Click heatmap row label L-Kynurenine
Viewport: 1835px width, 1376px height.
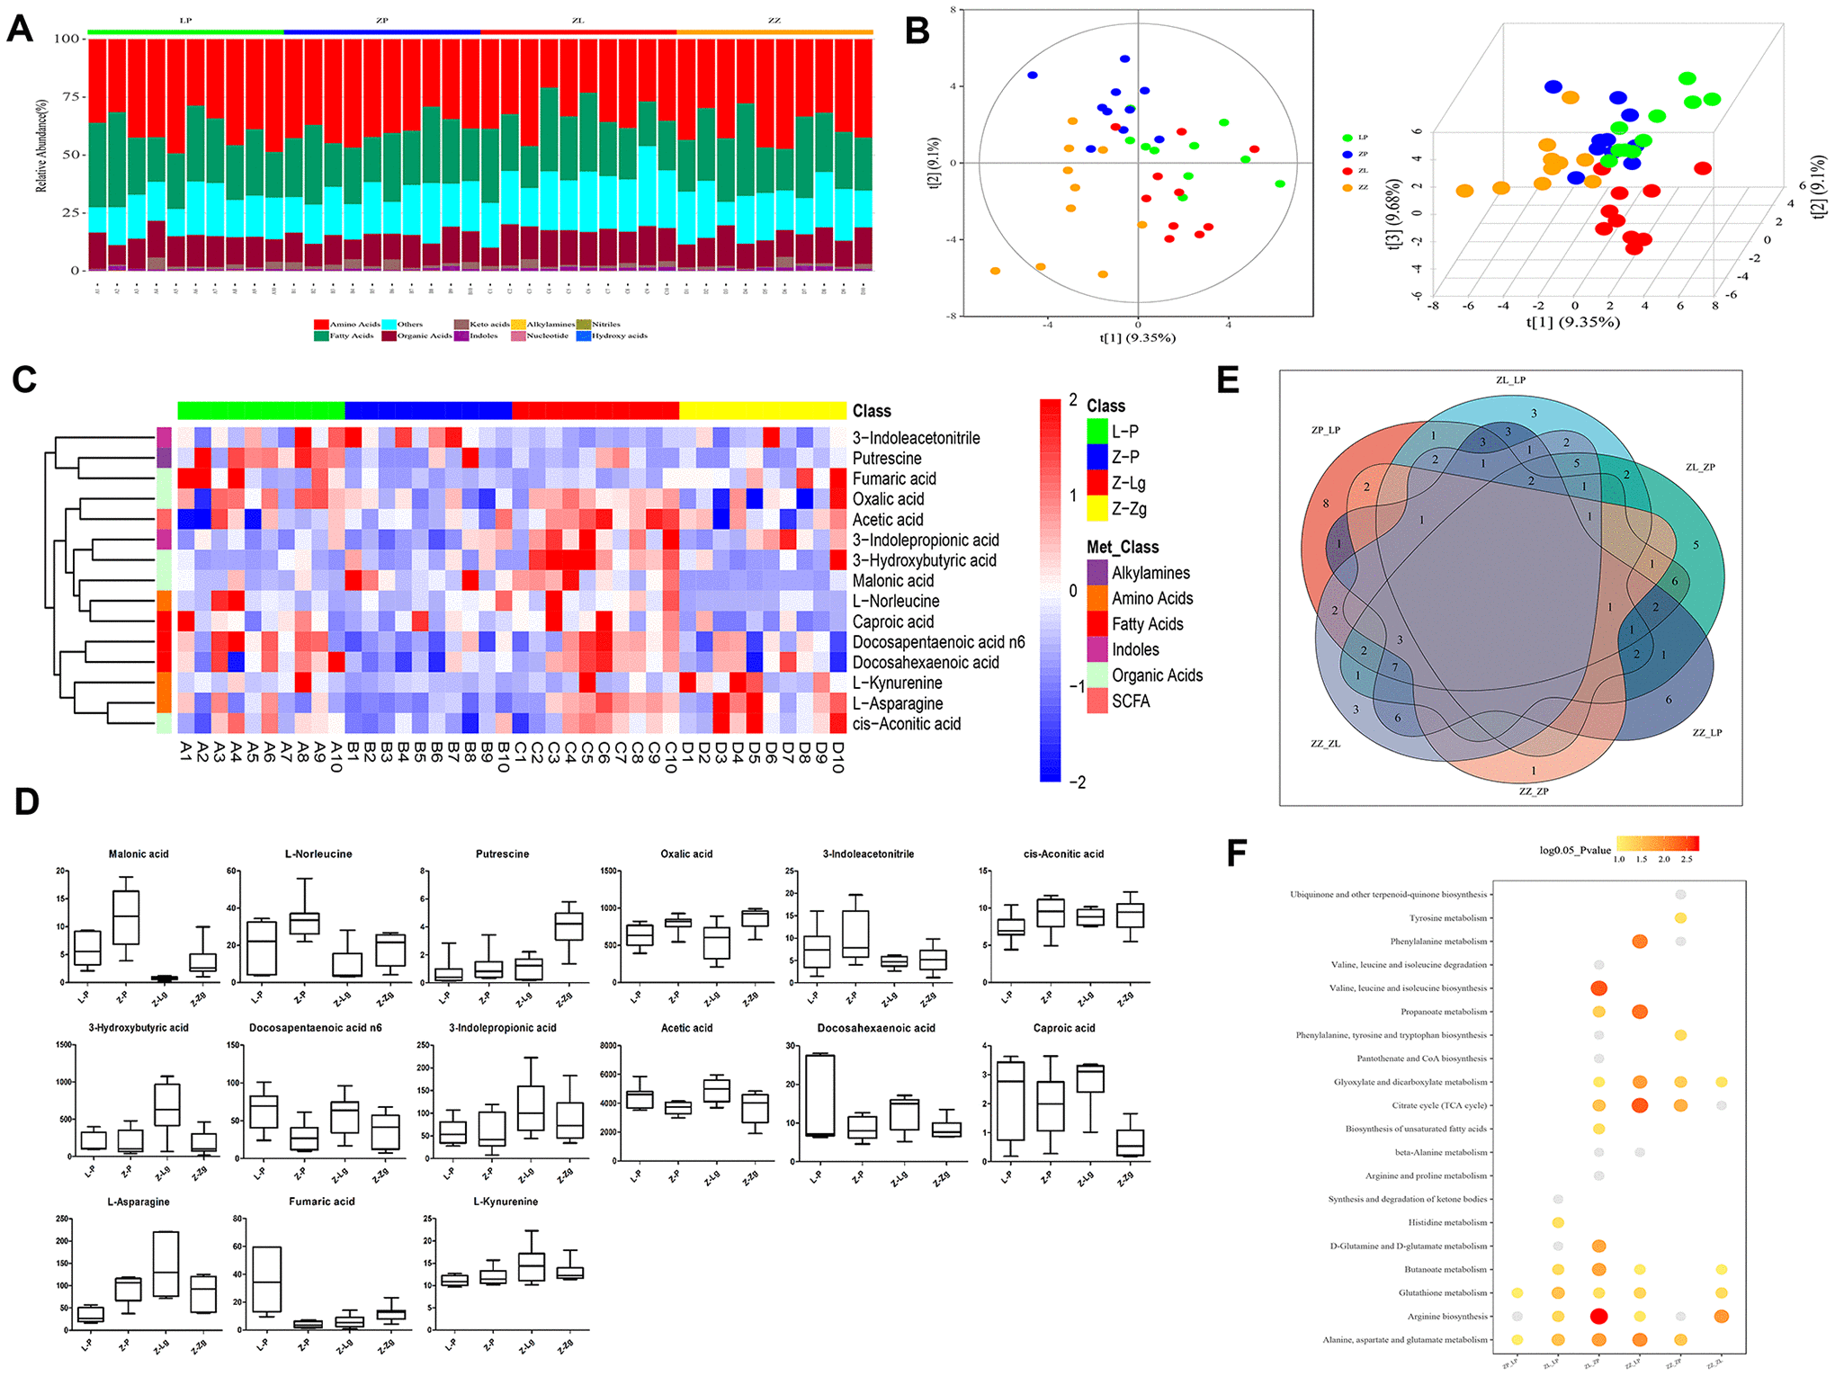click(x=897, y=684)
